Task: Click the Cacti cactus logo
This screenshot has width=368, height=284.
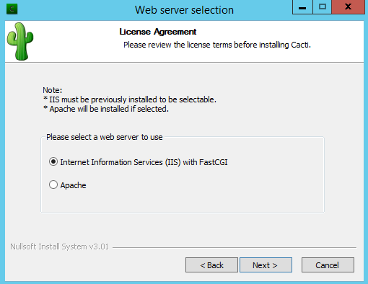Action: pos(20,41)
